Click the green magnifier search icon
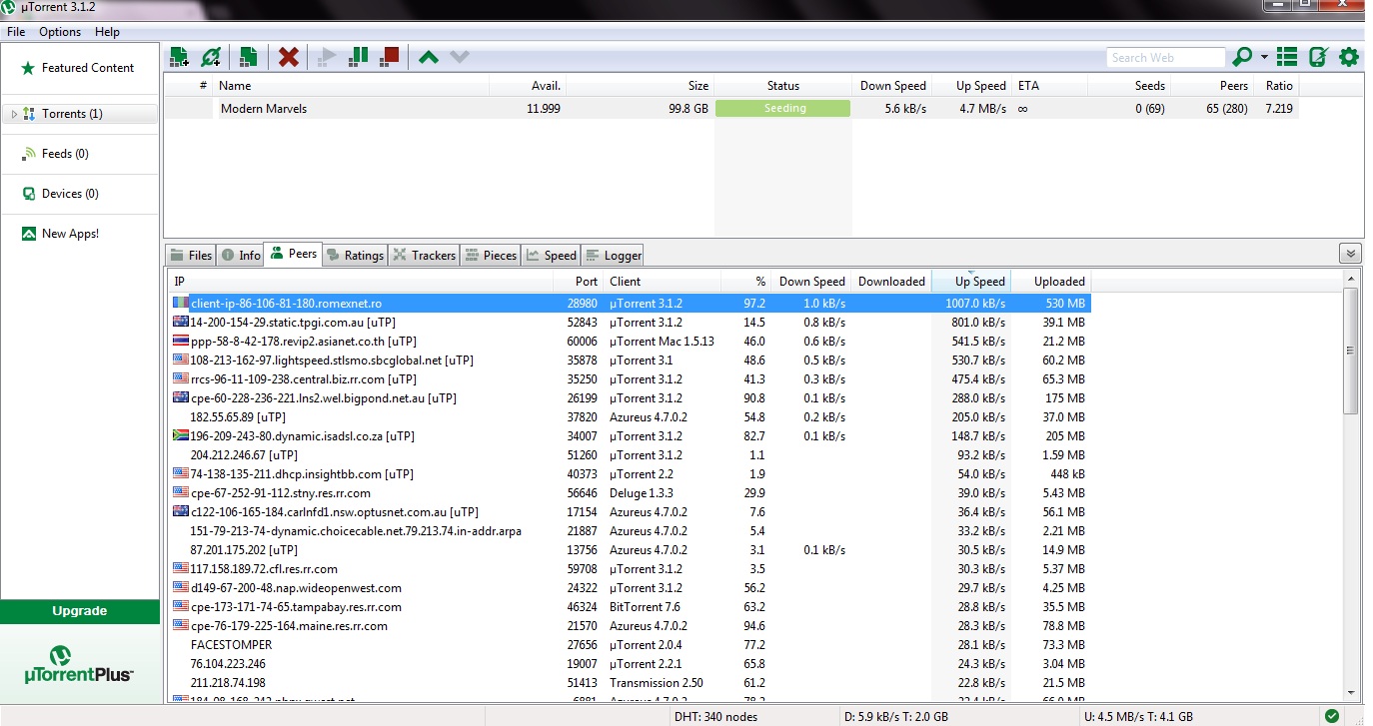This screenshot has width=1373, height=726. pyautogui.click(x=1242, y=57)
